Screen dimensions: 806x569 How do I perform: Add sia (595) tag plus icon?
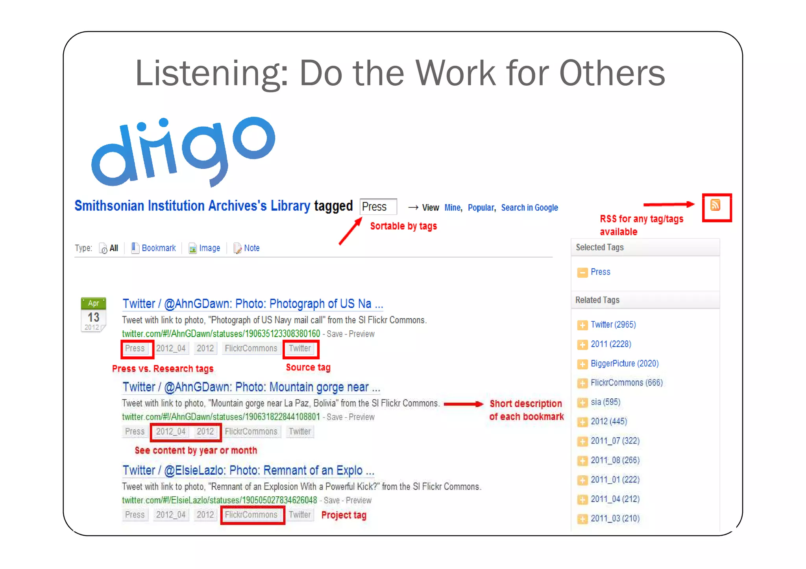582,403
